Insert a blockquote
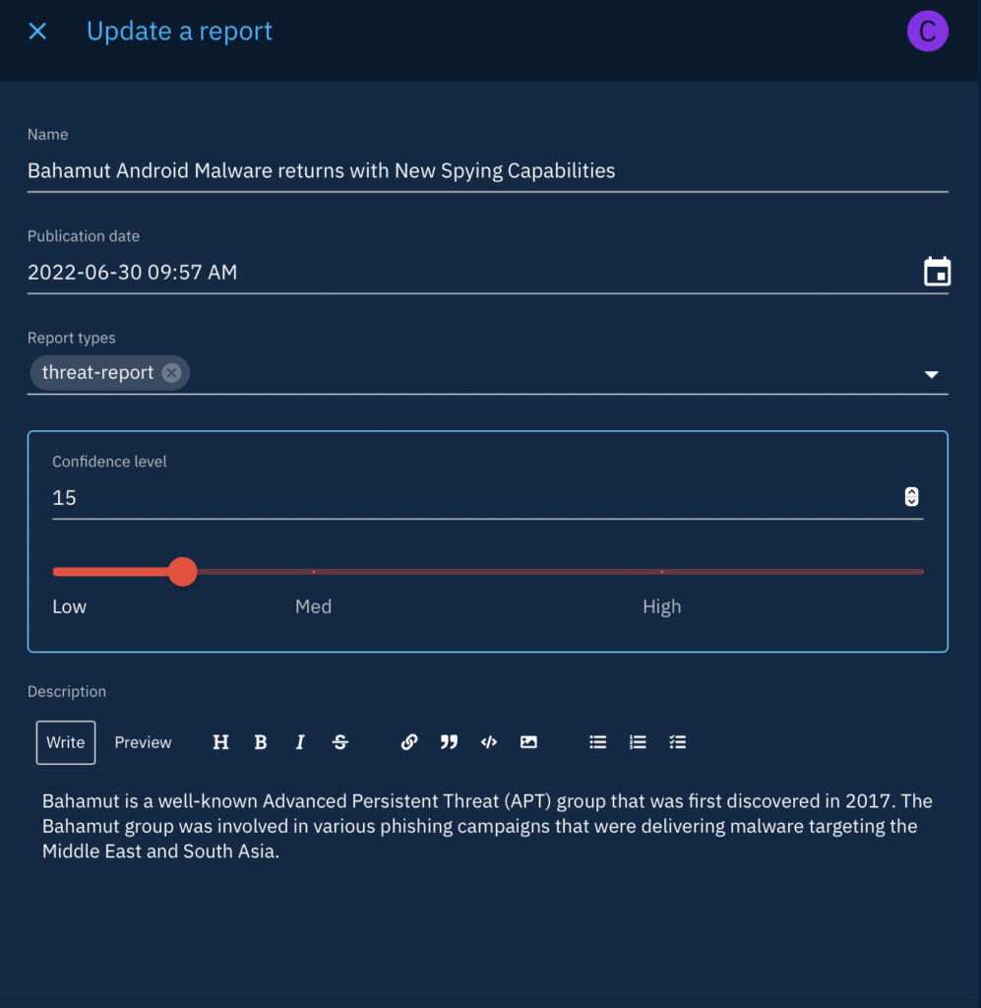This screenshot has width=981, height=1008. pos(449,742)
